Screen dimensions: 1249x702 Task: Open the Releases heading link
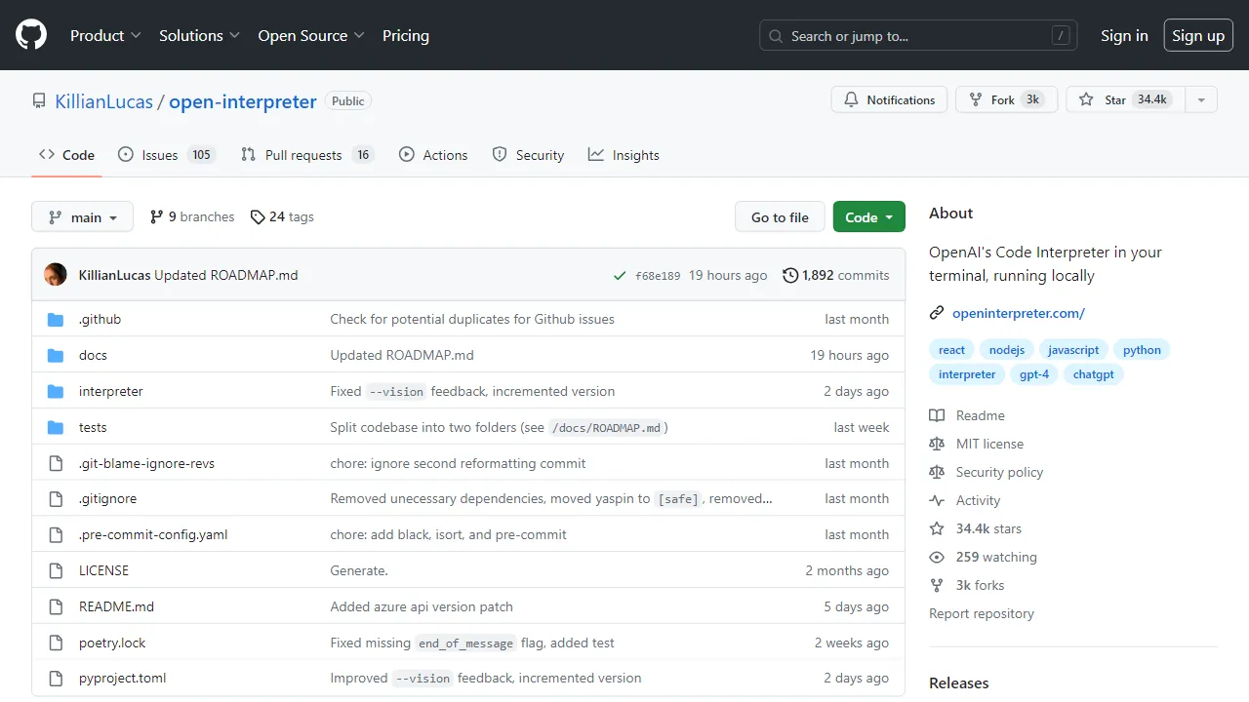tap(959, 682)
